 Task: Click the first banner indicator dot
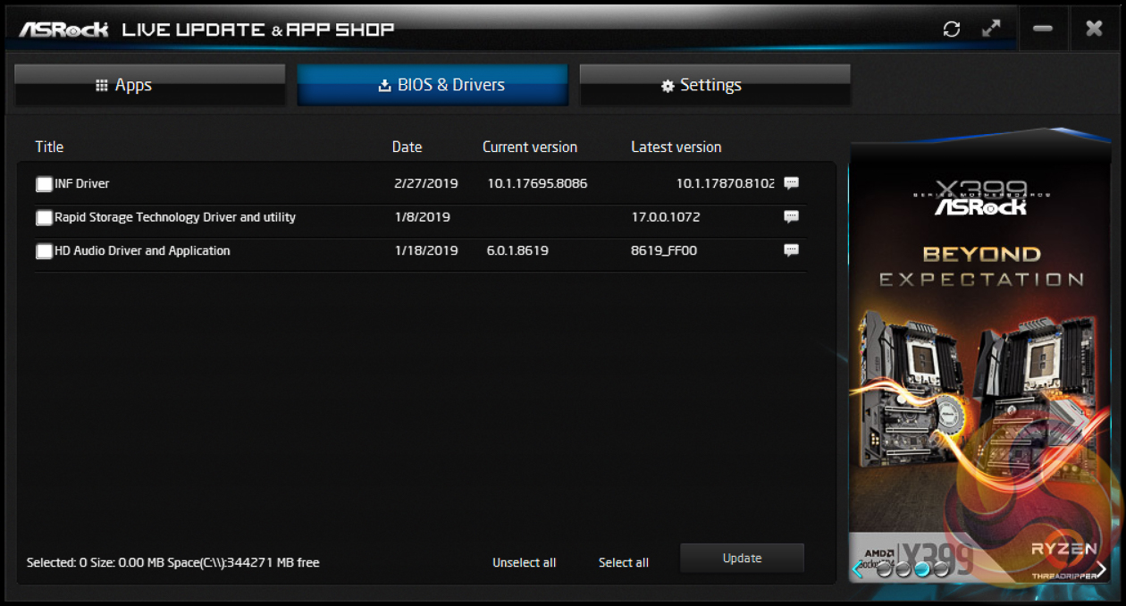click(885, 568)
